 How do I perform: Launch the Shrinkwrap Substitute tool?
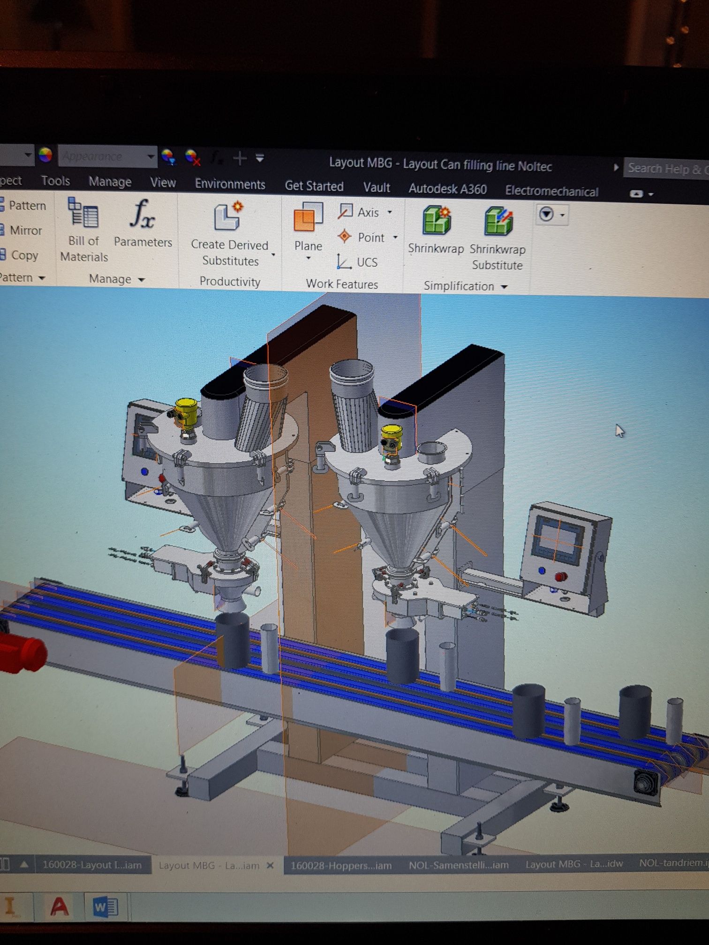tap(498, 238)
